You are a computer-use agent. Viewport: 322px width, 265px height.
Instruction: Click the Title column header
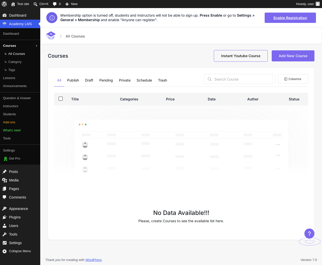tap(75, 99)
